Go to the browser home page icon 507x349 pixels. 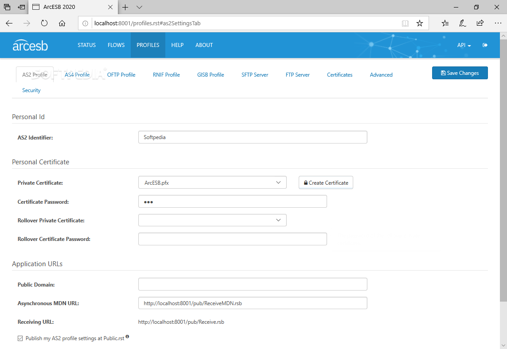[62, 23]
